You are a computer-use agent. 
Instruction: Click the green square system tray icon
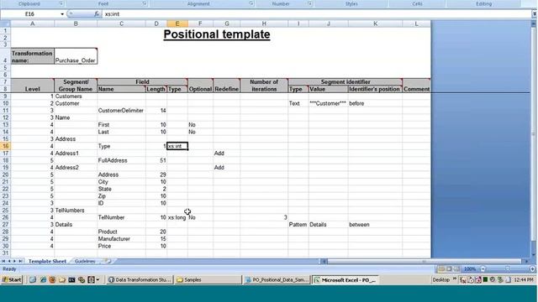pyautogui.click(x=485, y=279)
